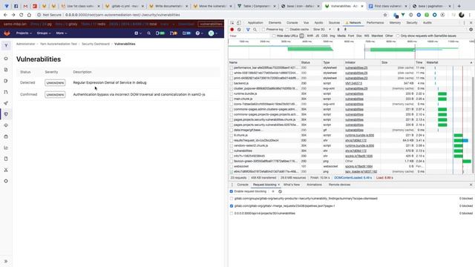Filter requests by XHR type

(x=310, y=36)
